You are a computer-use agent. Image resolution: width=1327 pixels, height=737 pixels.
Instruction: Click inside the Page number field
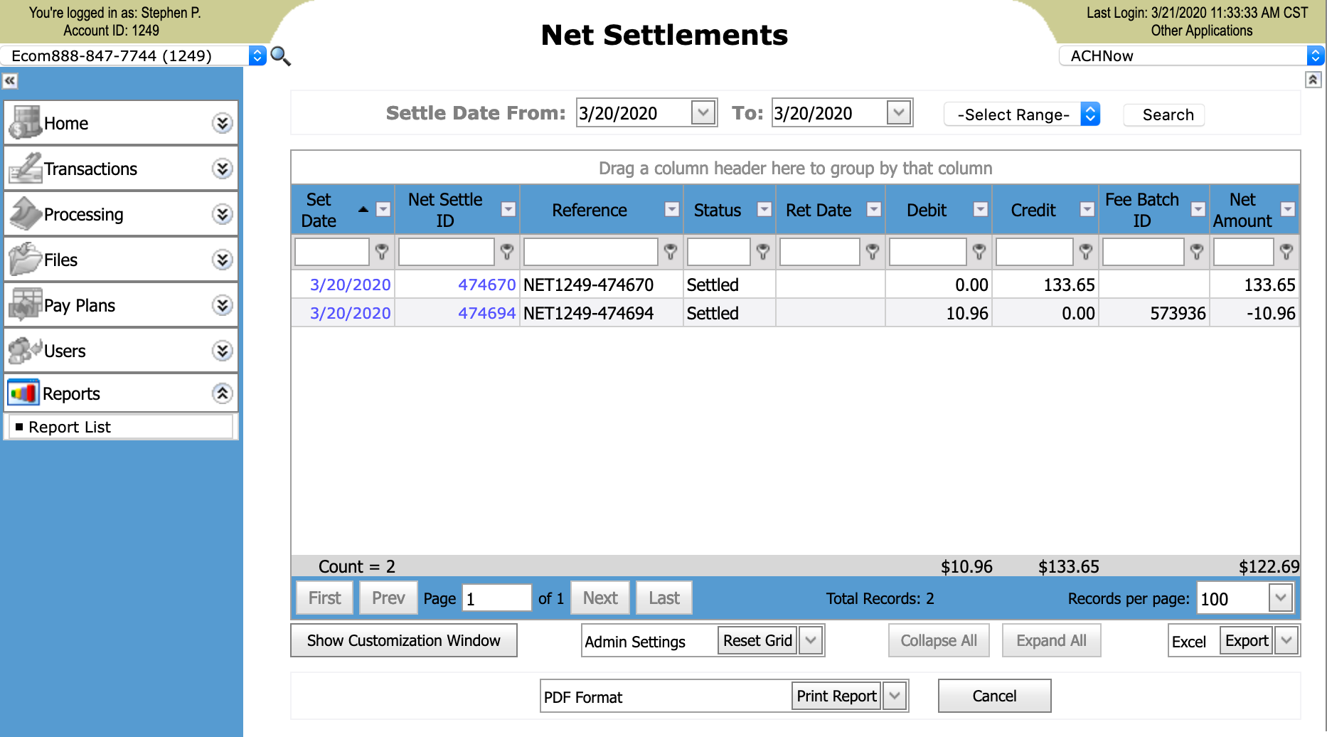click(x=496, y=598)
